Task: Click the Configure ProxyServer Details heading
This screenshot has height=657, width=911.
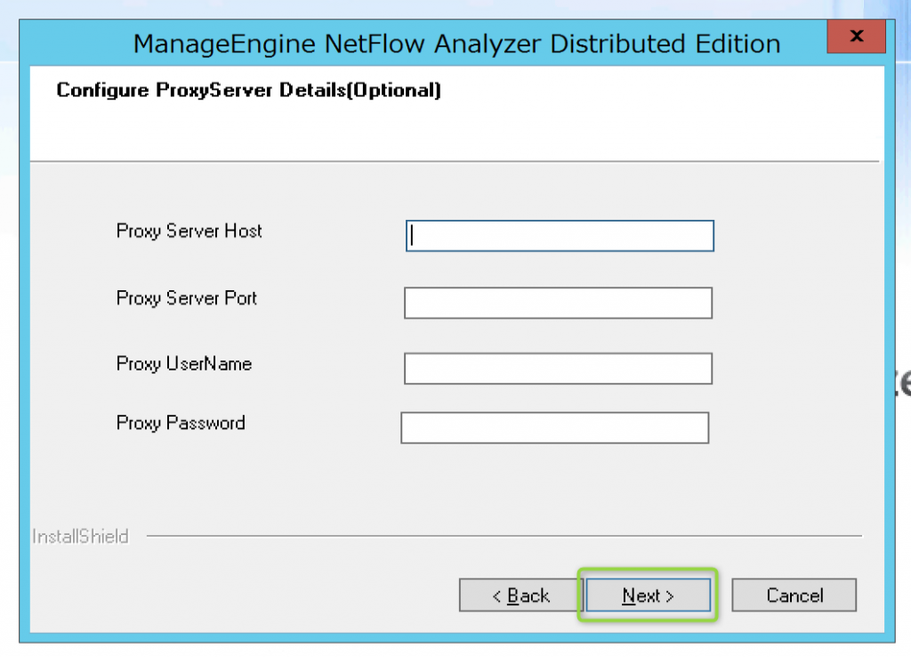Action: tap(247, 90)
